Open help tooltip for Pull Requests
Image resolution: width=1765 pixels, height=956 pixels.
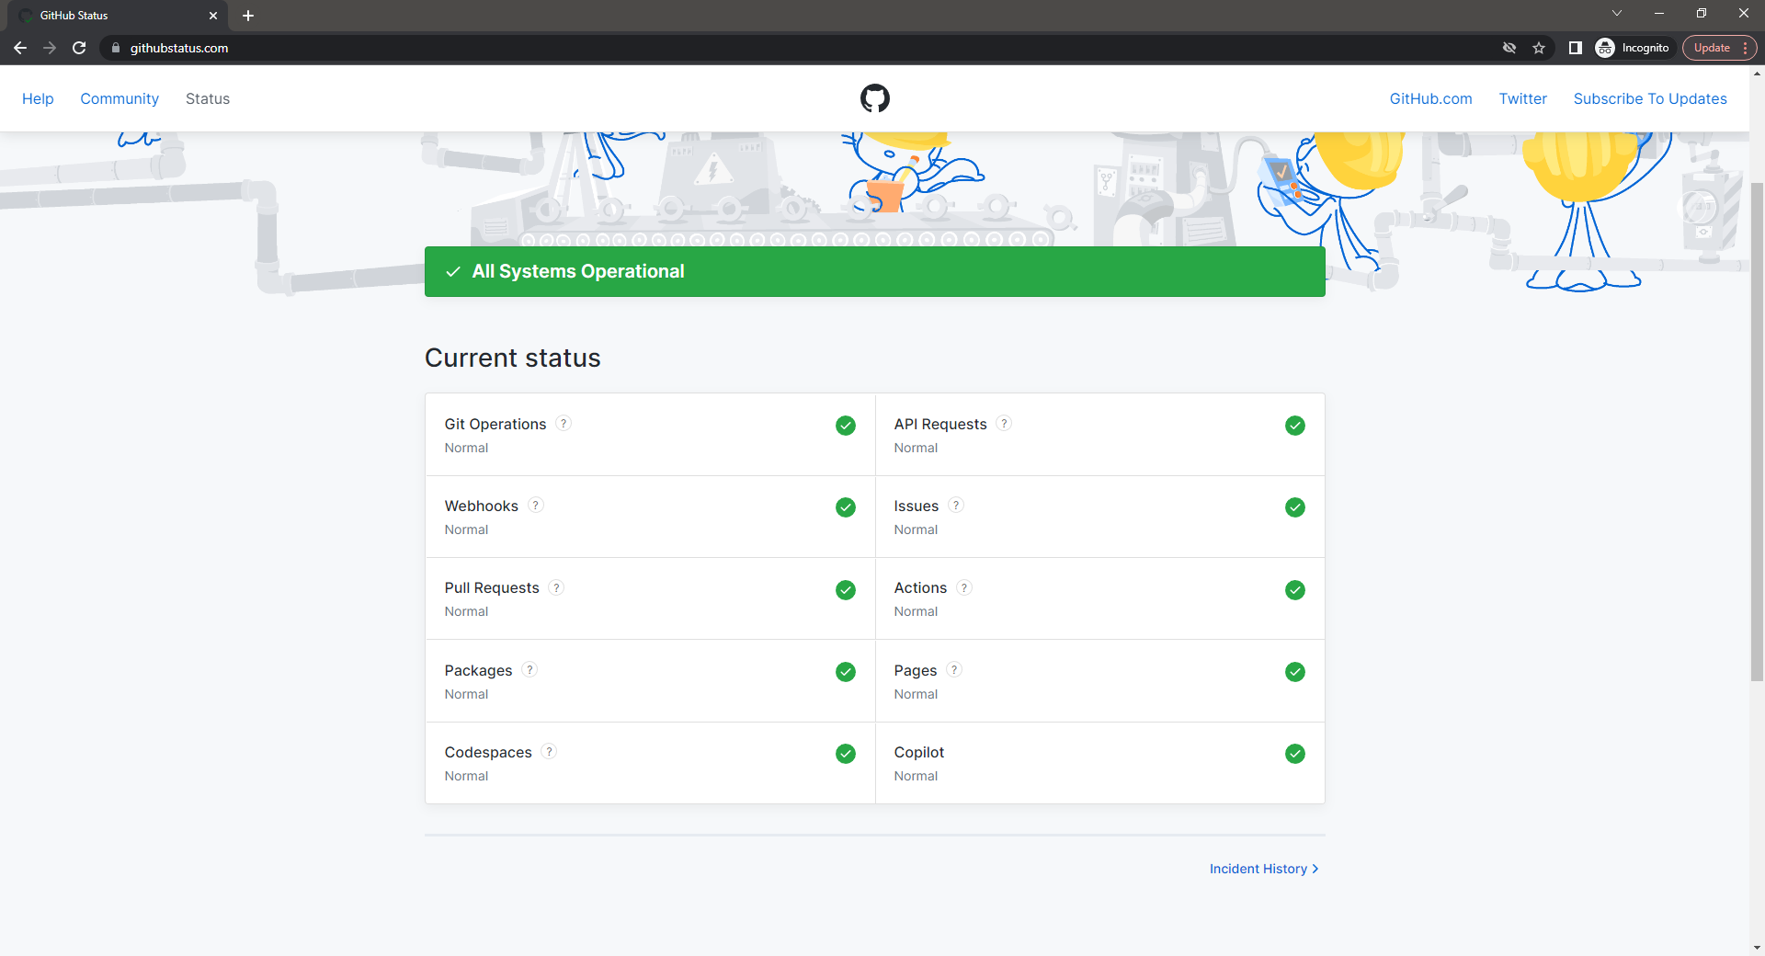pyautogui.click(x=556, y=587)
